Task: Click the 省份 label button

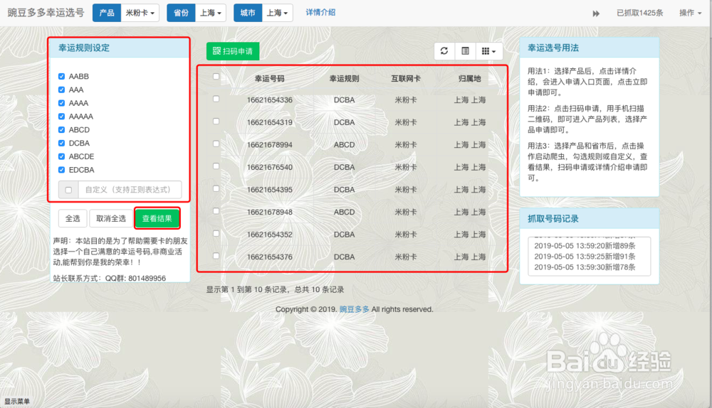Action: [181, 13]
